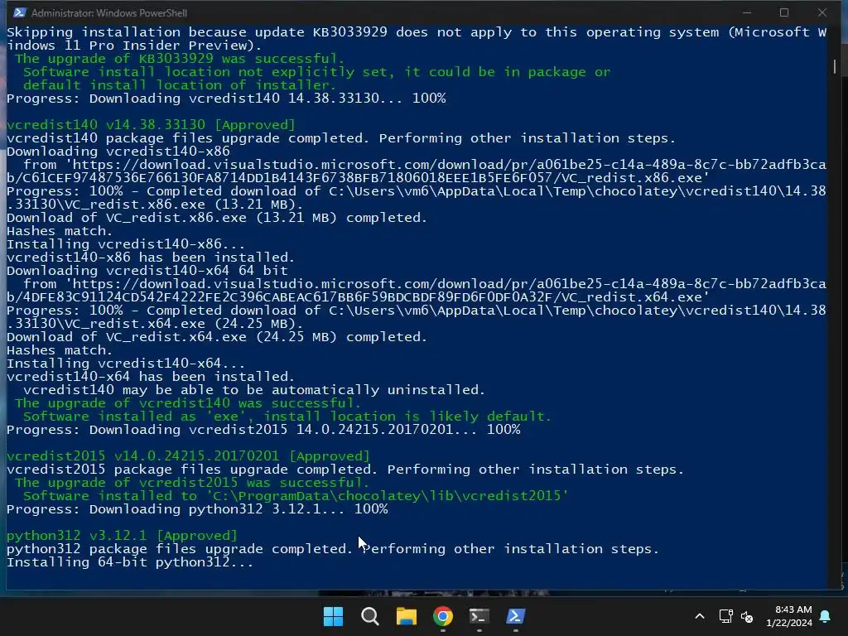Select the PowerShell taskbar icon
The height and width of the screenshot is (636, 848).
tap(515, 616)
